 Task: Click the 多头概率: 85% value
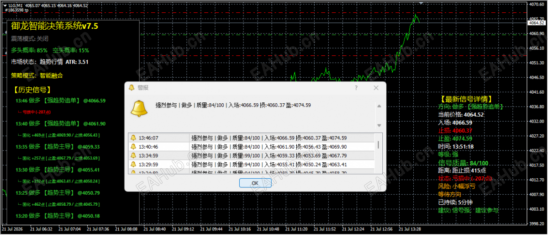pos(29,50)
